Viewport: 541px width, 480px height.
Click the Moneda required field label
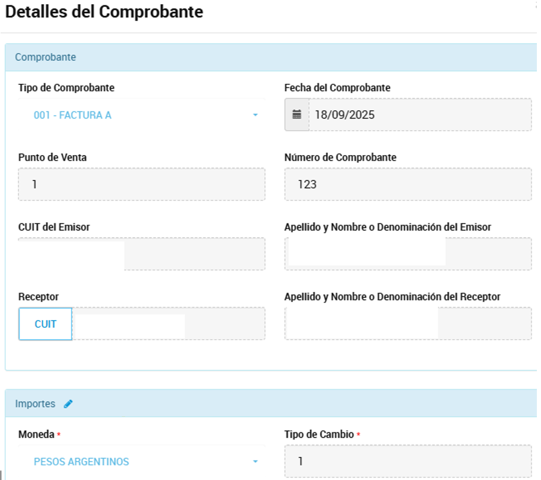pos(37,435)
